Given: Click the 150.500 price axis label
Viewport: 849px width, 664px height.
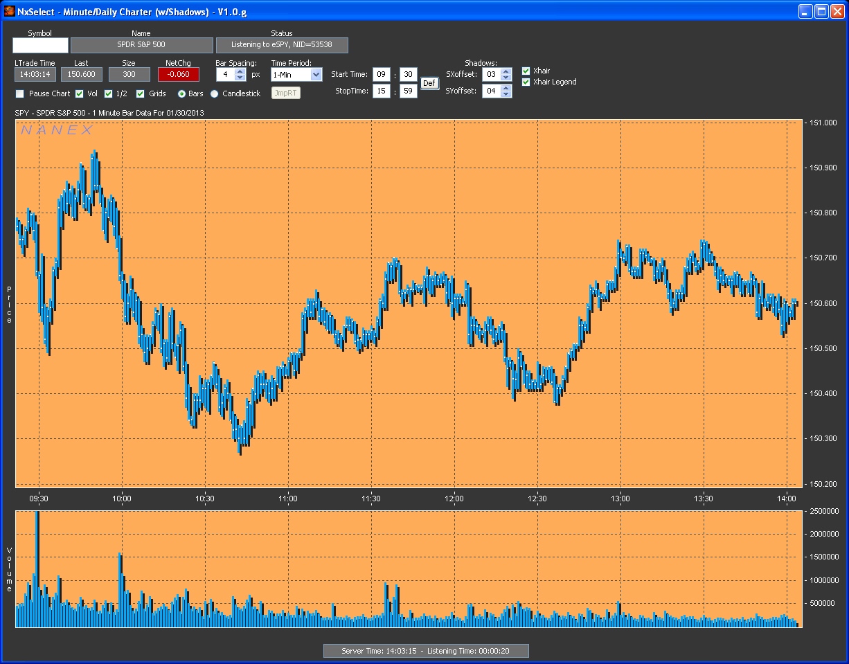Looking at the screenshot, I should coord(823,348).
